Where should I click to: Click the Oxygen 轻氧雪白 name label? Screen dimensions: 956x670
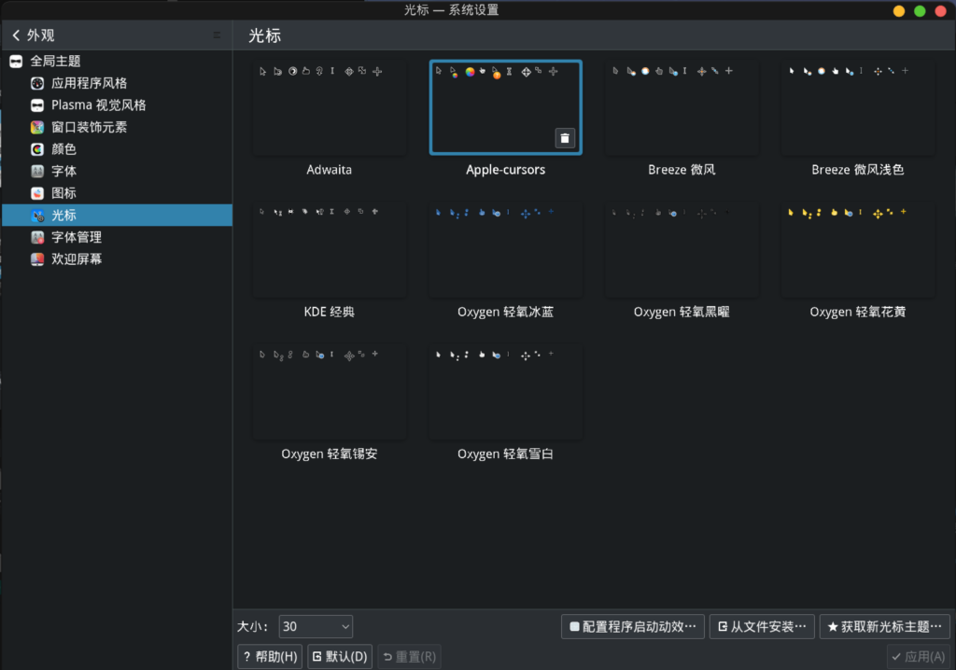tap(505, 454)
